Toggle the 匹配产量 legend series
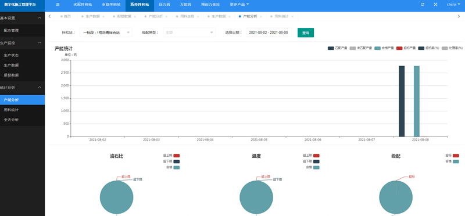Screen dimensions: 465x216 tap(337, 48)
